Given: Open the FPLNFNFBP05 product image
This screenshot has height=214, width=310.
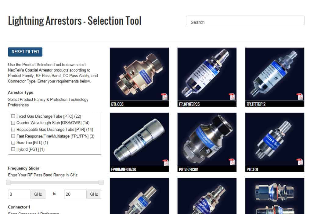Looking at the screenshot, I should tap(207, 74).
